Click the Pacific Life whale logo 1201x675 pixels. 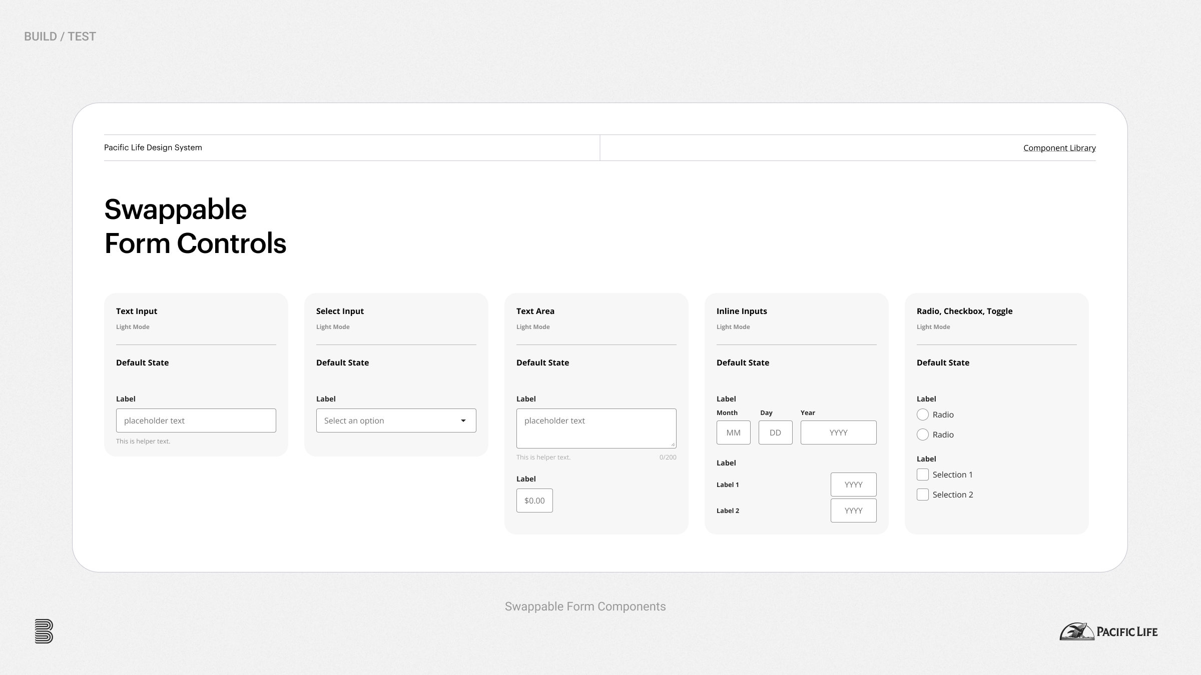tap(1076, 631)
